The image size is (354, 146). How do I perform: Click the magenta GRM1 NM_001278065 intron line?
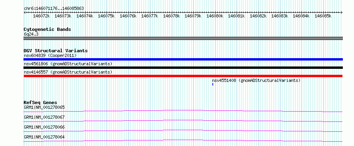pos(183,111)
